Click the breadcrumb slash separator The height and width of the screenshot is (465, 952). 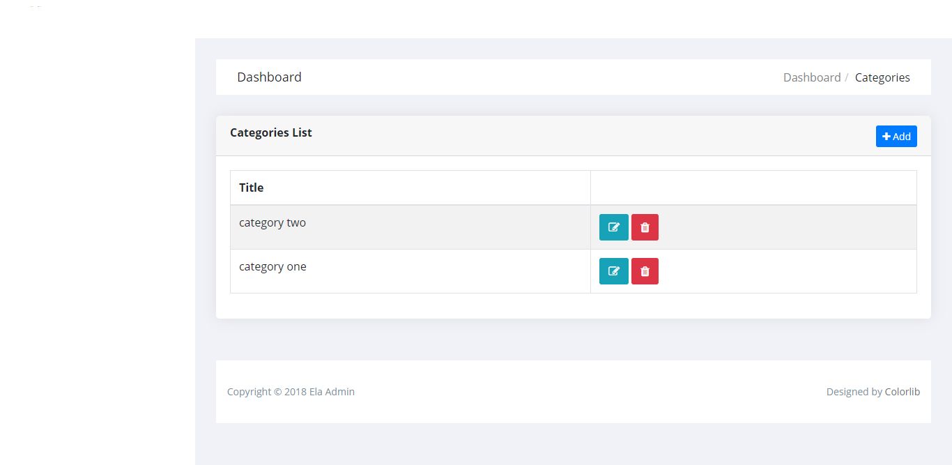tap(847, 77)
